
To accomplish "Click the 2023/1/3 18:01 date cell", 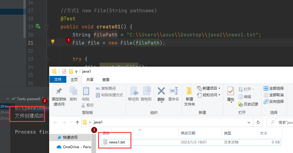I will coord(194,142).
